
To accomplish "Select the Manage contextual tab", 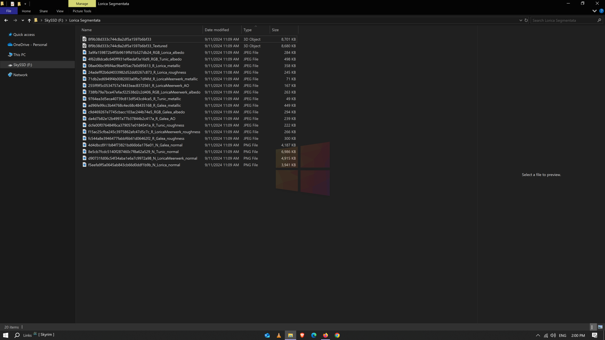I will point(82,4).
